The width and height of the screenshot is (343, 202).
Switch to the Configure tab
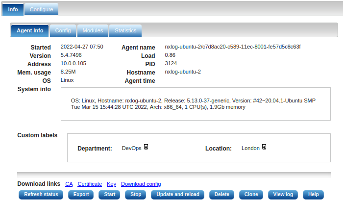coord(41,9)
